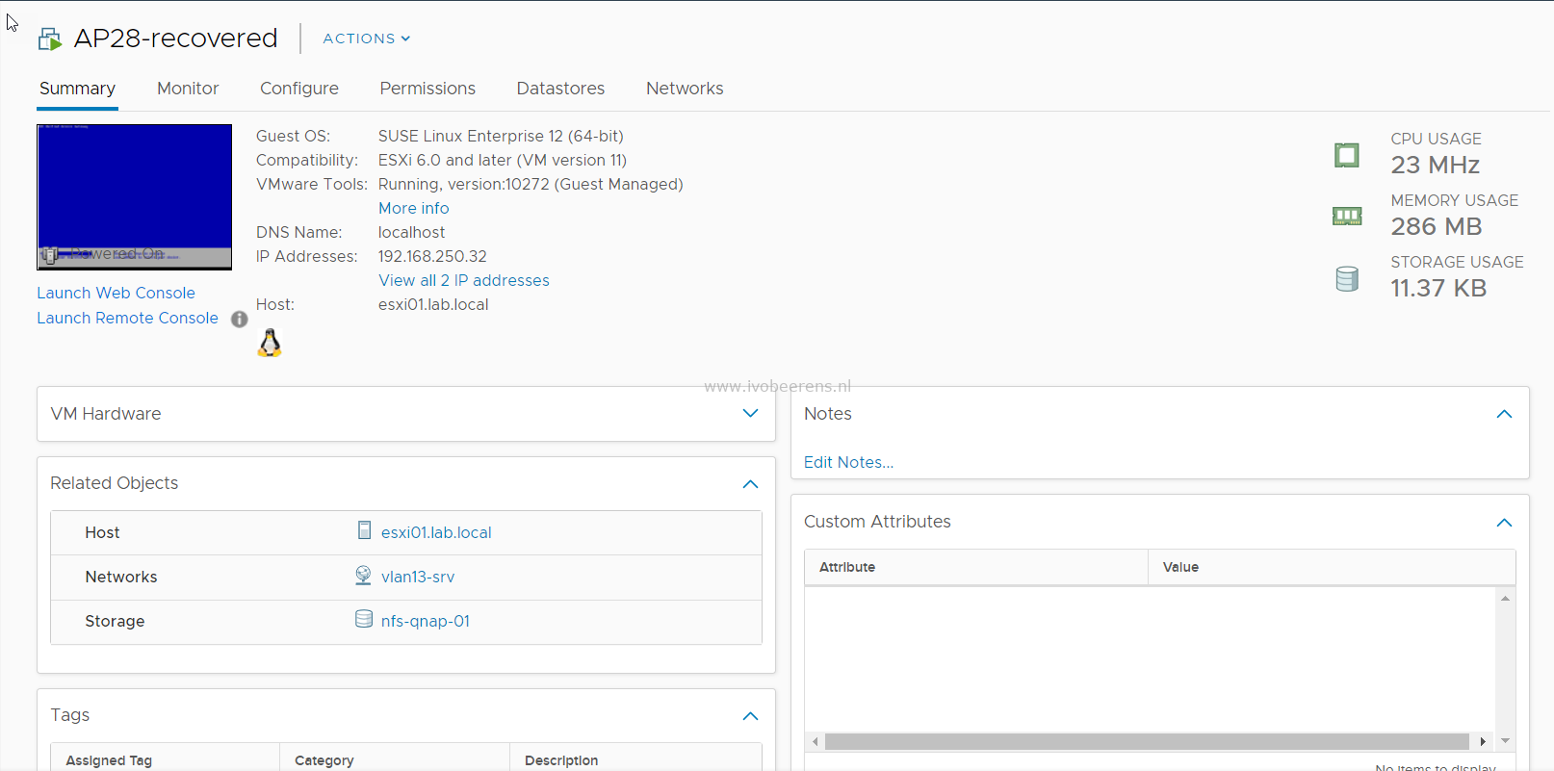Click the memory usage RAM icon

[1347, 217]
